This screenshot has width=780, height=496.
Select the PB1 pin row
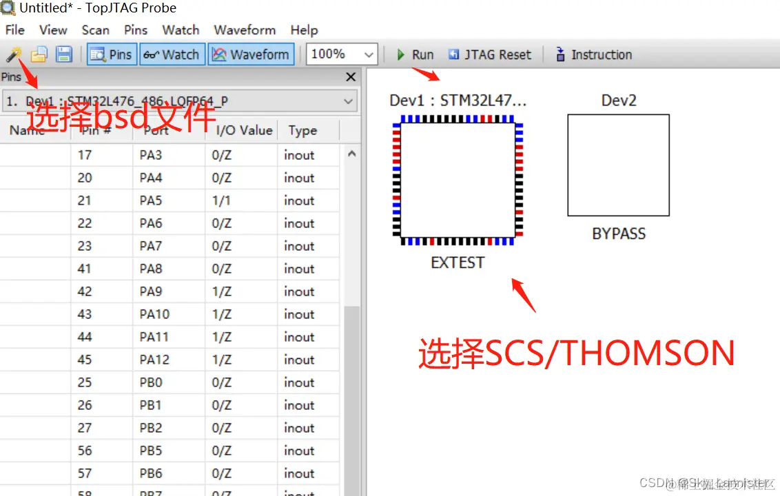(170, 405)
